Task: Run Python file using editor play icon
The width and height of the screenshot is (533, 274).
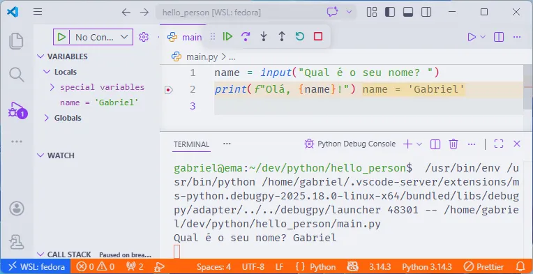Action: (x=472, y=37)
